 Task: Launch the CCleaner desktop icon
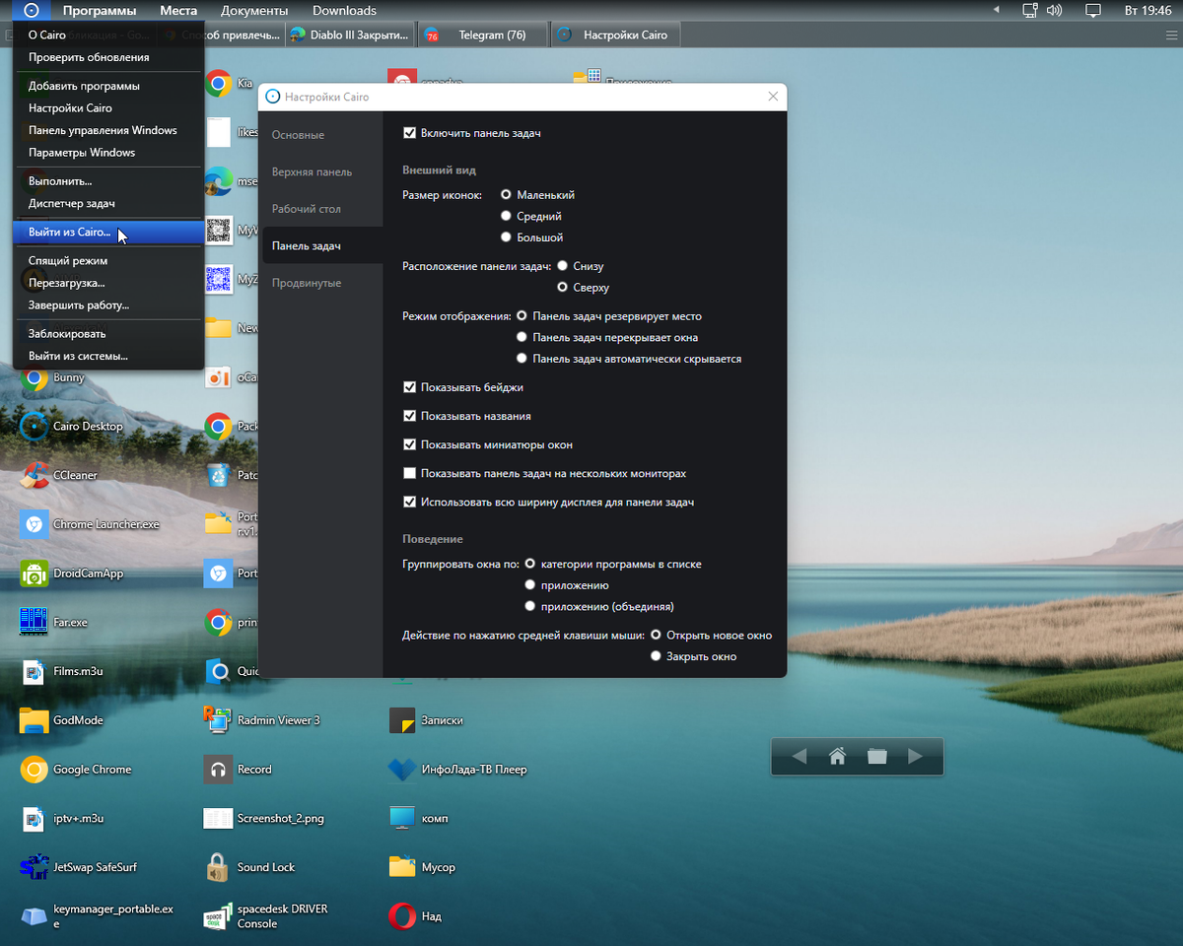[x=35, y=475]
